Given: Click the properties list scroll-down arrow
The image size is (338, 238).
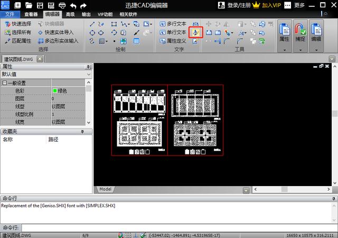Looking at the screenshot, I should point(89,123).
